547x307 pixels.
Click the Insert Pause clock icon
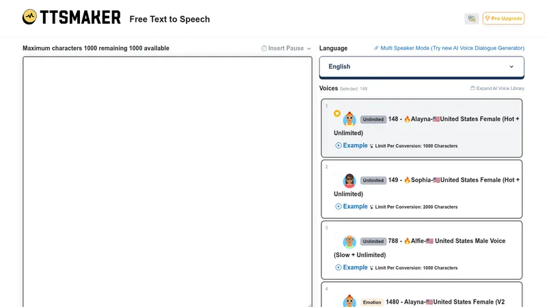pyautogui.click(x=264, y=48)
